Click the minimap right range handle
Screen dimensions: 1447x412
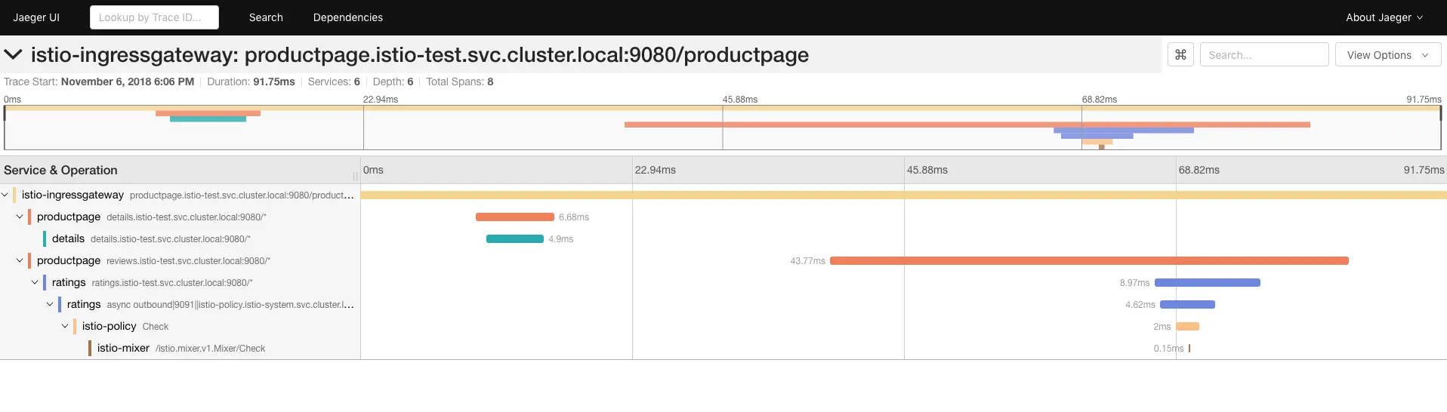(x=1441, y=113)
